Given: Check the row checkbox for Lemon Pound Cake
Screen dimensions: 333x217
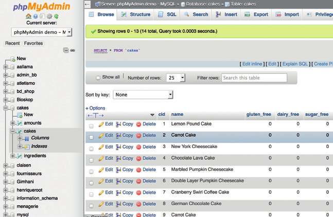Looking at the screenshot, I should [91, 126].
